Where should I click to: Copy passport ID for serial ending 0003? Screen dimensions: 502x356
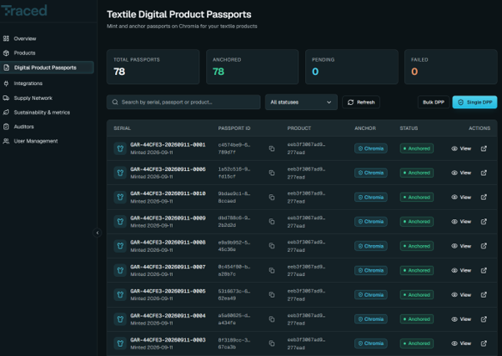pyautogui.click(x=272, y=343)
